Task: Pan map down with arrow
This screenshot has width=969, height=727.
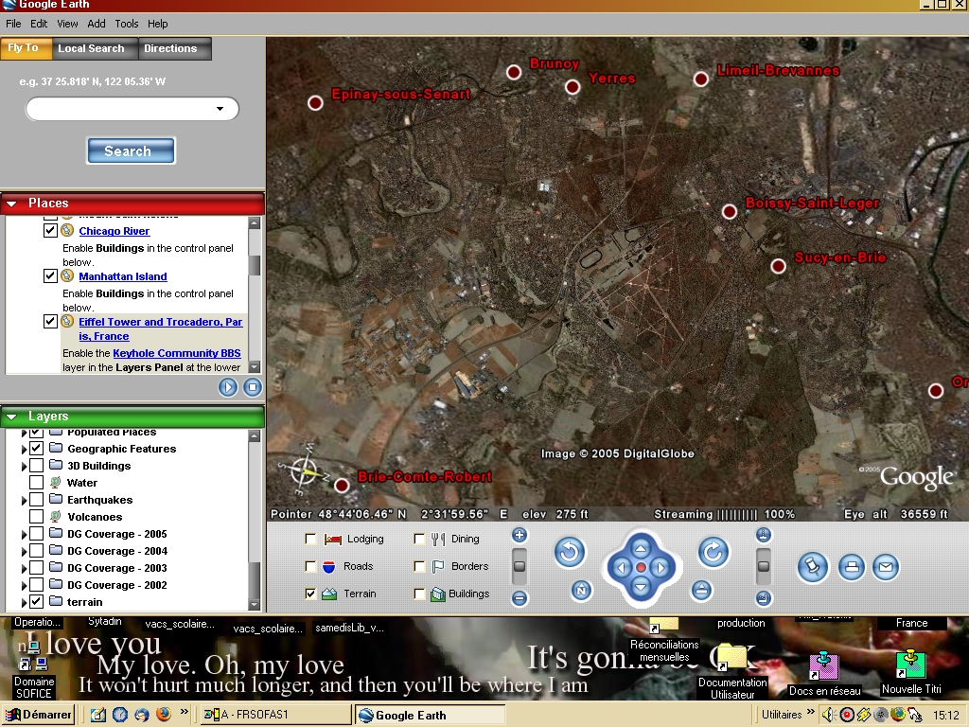Action: (x=641, y=587)
